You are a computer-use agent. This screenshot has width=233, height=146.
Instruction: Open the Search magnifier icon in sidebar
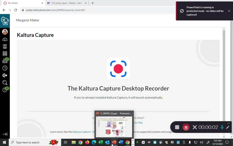(x=5, y=83)
